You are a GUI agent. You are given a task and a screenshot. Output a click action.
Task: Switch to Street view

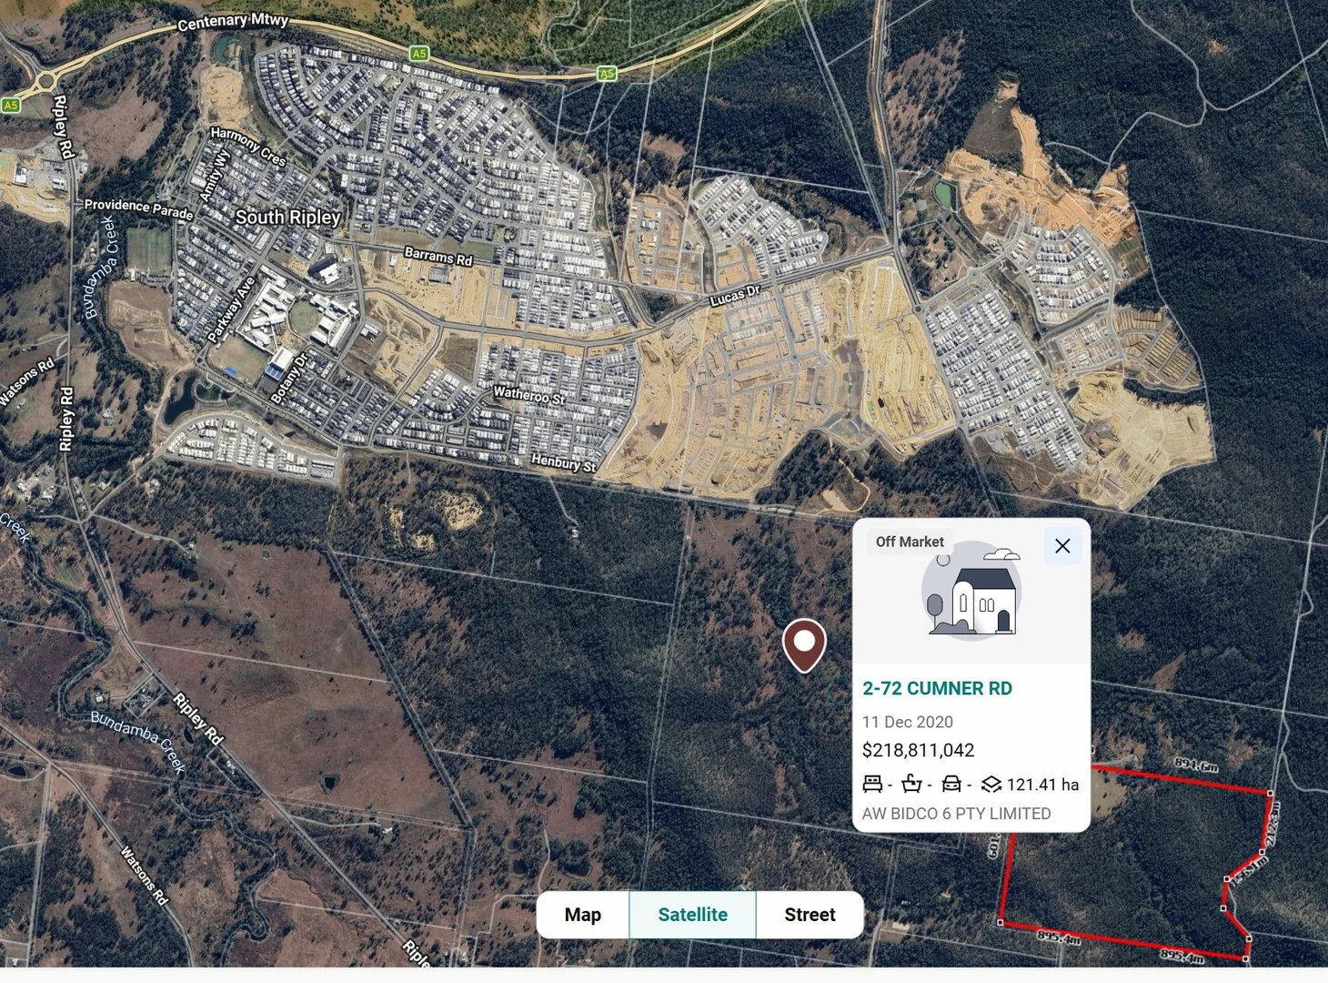[810, 915]
